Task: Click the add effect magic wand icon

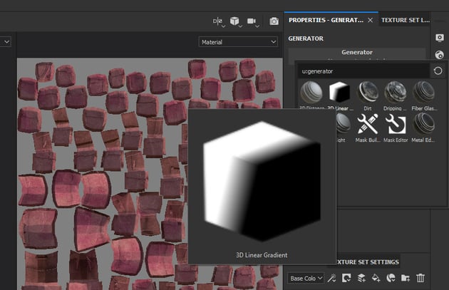Action: click(x=332, y=278)
